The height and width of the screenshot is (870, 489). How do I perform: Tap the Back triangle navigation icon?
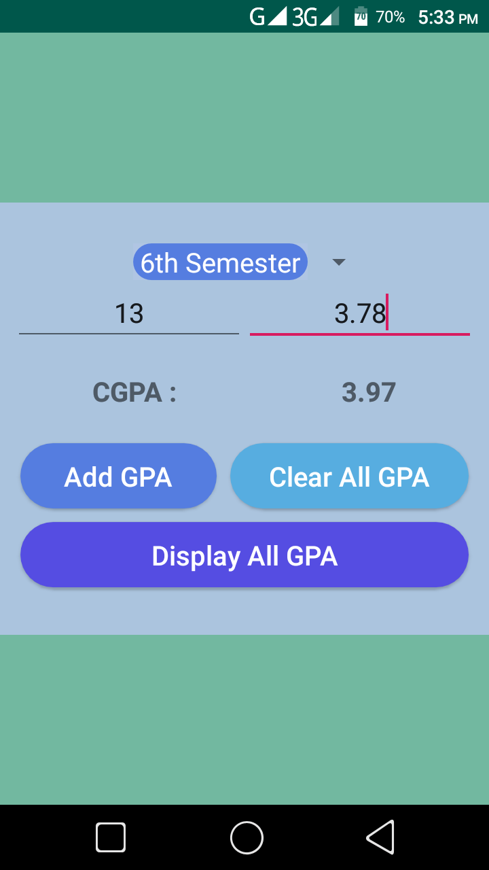click(x=380, y=837)
